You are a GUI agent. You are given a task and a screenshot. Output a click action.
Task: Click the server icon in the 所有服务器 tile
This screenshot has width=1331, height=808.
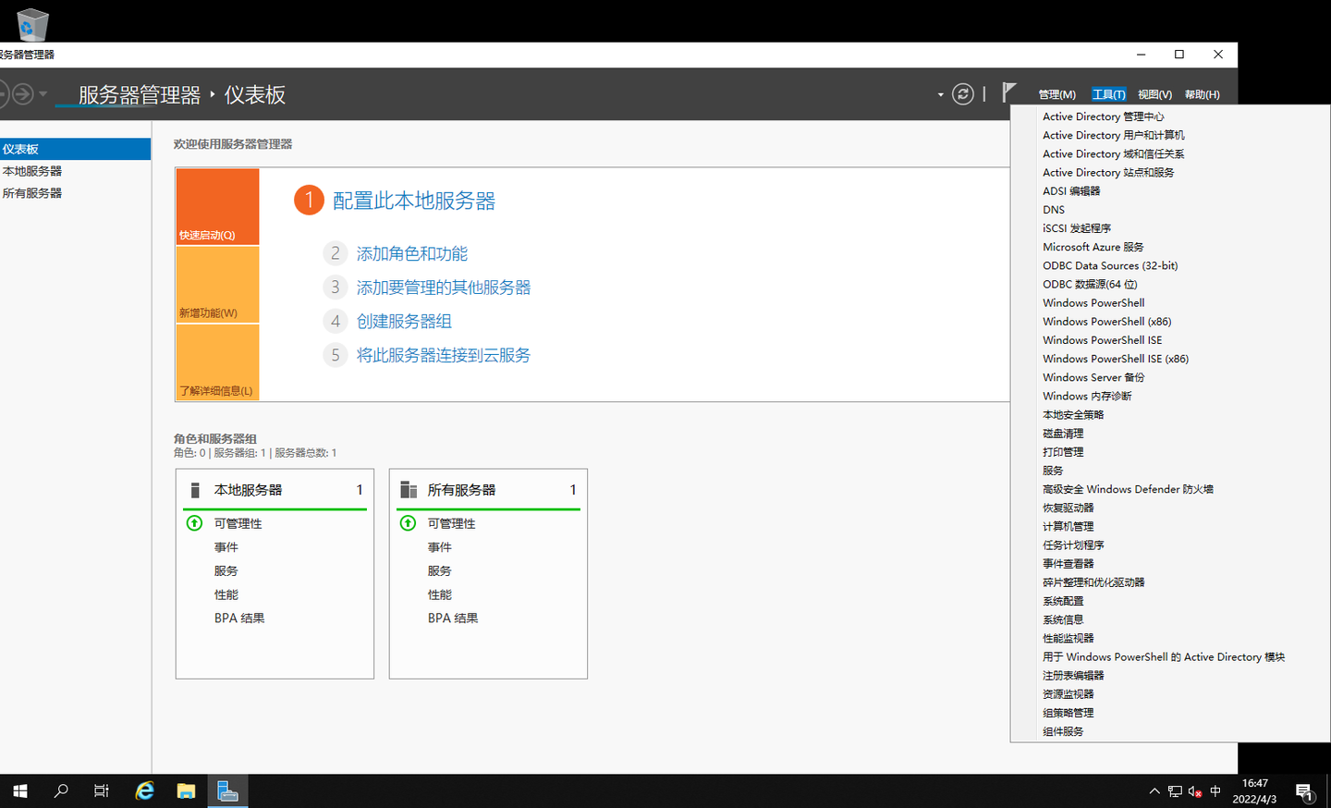coord(409,489)
